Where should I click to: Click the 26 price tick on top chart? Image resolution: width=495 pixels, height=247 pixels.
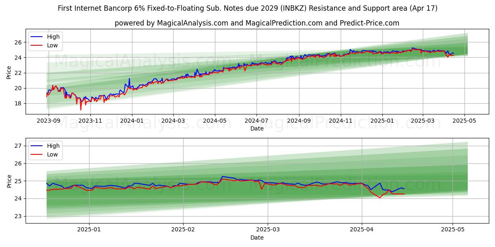(x=19, y=42)
